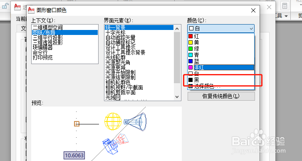Select 光线轮廓 interface element
302x161 pixels.
pyautogui.click(x=139, y=57)
